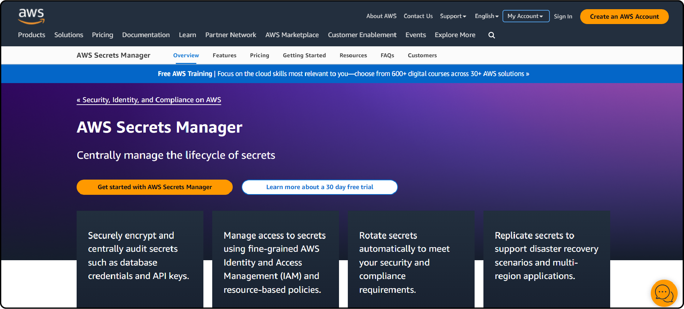Click the About AWS link

[381, 16]
